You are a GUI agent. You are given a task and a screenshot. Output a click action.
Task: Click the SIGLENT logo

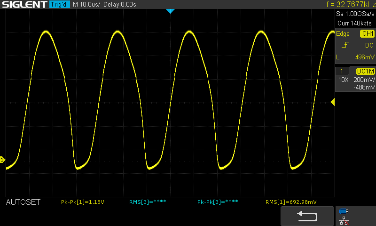[x=24, y=4]
